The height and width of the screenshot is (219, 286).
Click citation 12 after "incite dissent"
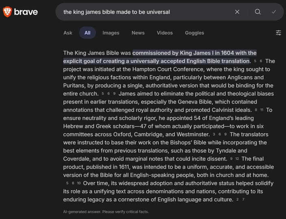237,159
